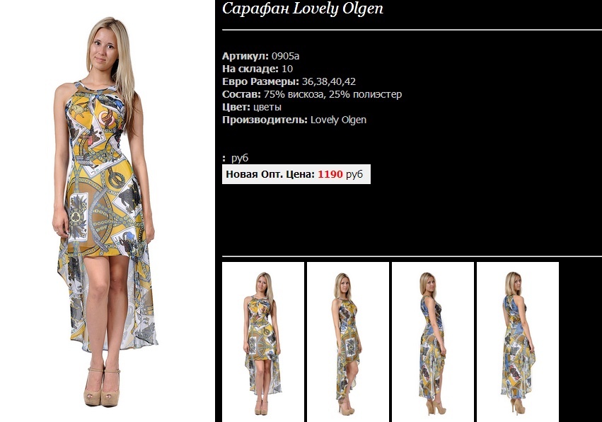Viewport: 602px width, 422px height.
Task: Click the Производитель label
Action: (x=265, y=120)
